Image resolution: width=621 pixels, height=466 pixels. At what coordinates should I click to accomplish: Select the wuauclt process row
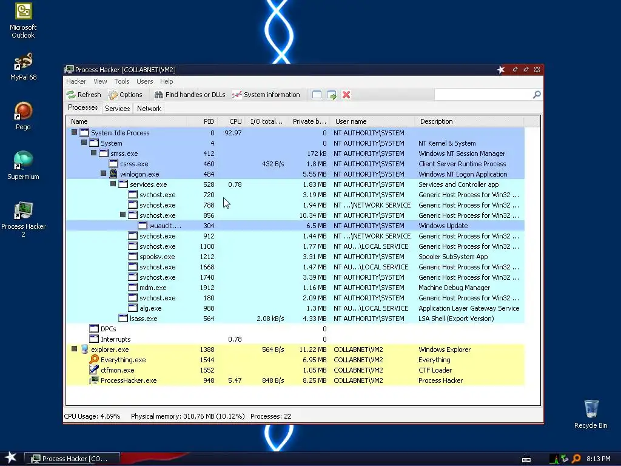click(295, 226)
